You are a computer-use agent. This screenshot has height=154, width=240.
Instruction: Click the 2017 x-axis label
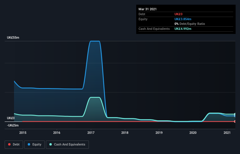coord(91,133)
